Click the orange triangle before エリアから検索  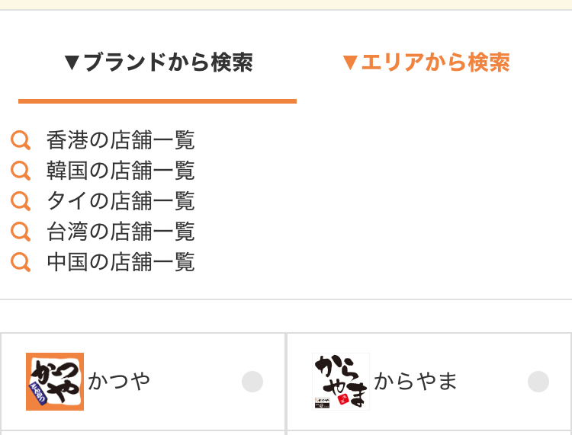point(350,63)
